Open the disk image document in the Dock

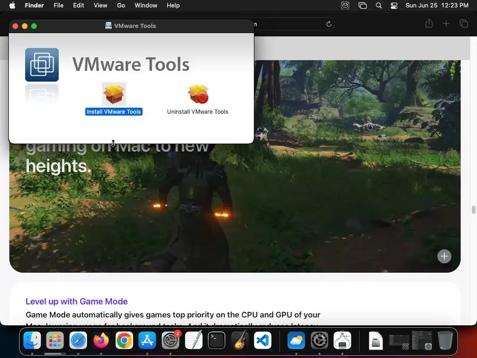pyautogui.click(x=376, y=340)
